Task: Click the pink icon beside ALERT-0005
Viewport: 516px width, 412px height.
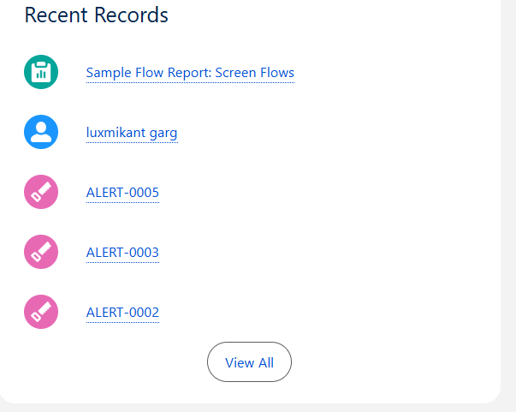Action: click(41, 192)
